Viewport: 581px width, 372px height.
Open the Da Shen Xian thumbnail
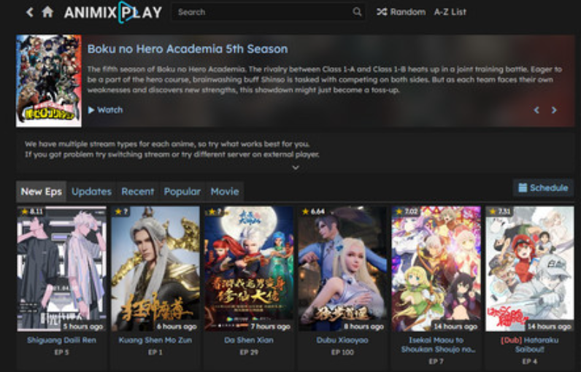pos(249,268)
